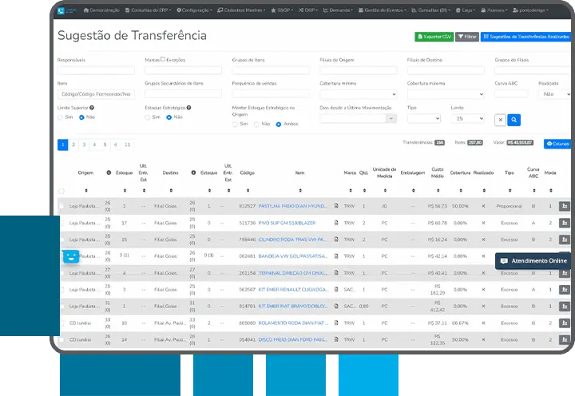
Task: Open the Cobertura mínima dropdown
Action: coord(357,94)
